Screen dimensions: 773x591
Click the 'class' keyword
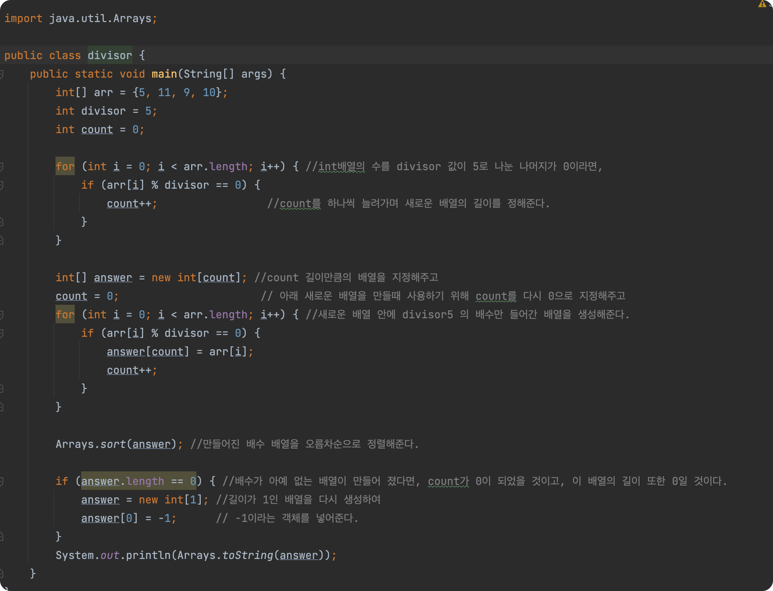coord(65,56)
